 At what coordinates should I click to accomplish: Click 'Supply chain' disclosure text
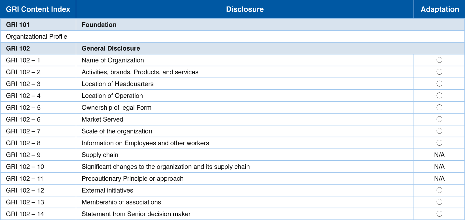(x=100, y=155)
